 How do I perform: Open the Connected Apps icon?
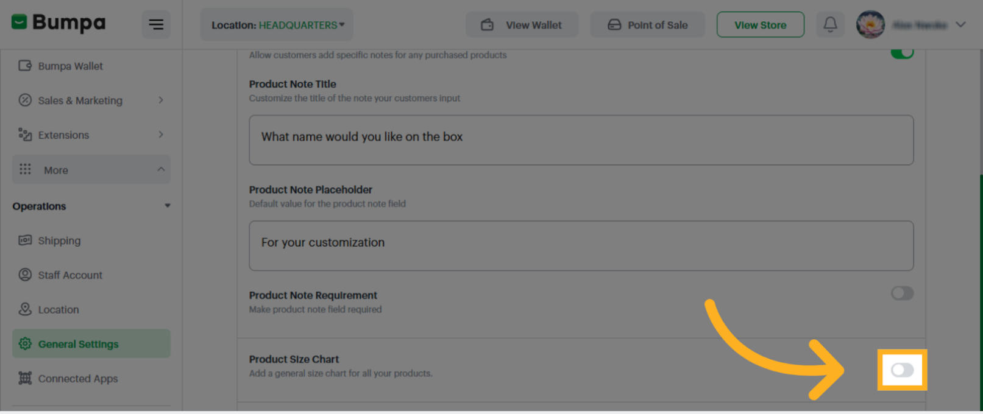point(25,378)
